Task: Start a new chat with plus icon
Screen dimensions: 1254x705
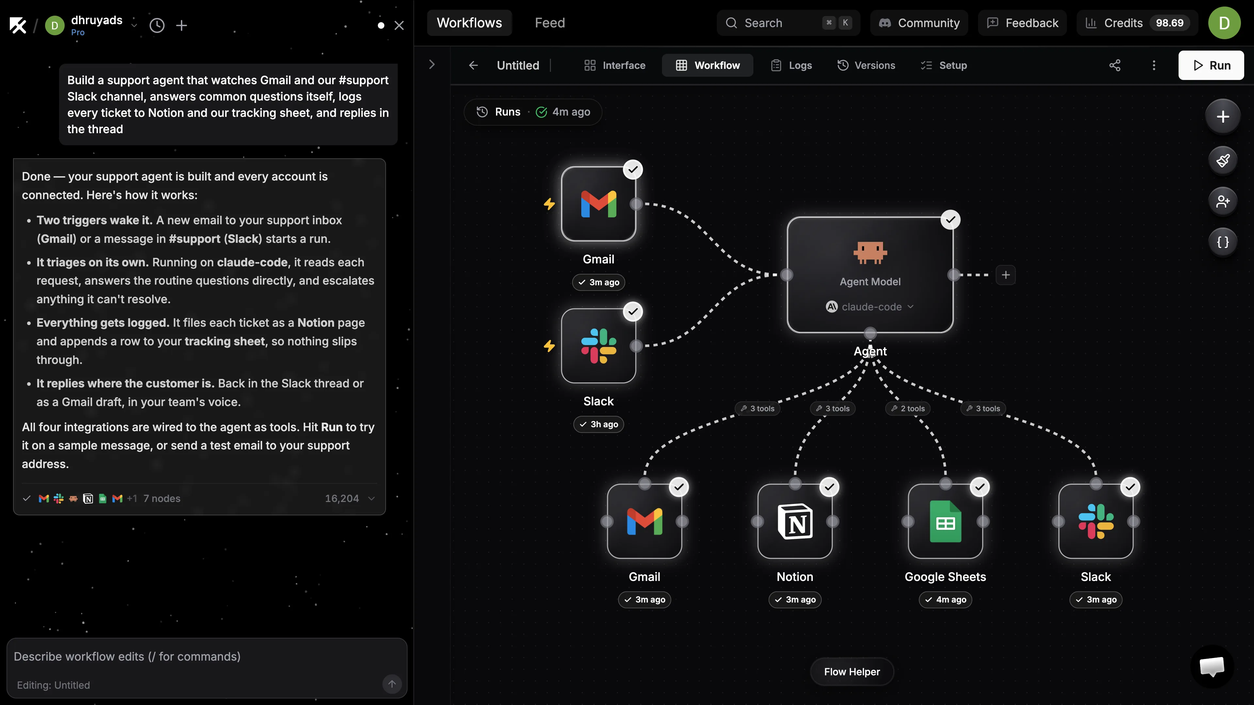Action: 182,25
